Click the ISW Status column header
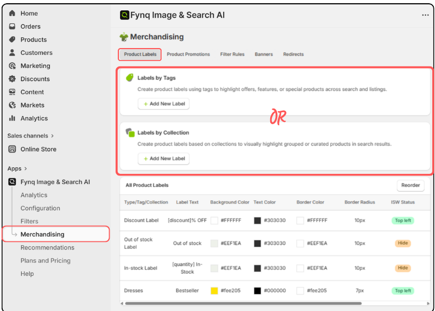 [403, 202]
